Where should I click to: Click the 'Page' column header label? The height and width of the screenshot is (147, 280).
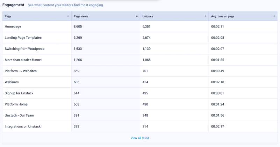pos(8,16)
